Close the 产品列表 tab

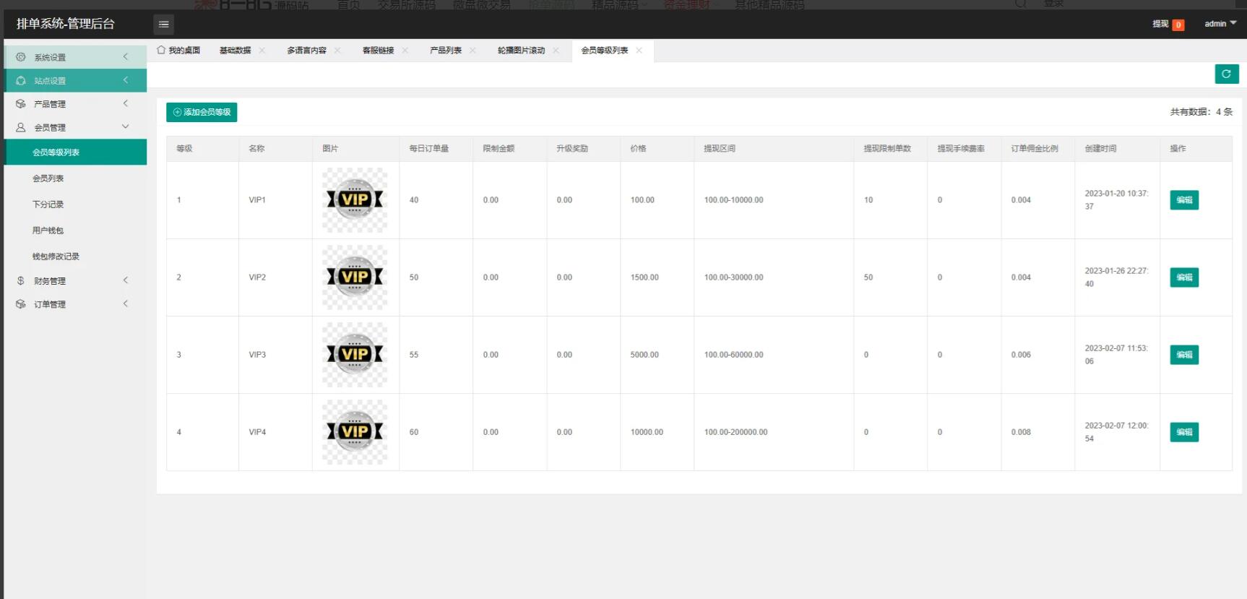[473, 51]
